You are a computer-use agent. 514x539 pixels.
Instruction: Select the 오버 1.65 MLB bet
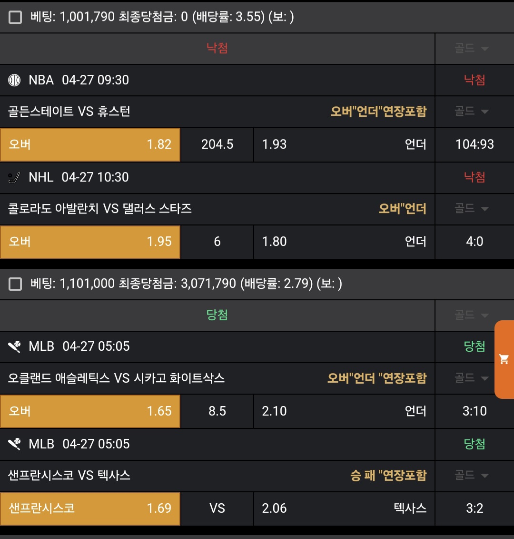(x=90, y=411)
